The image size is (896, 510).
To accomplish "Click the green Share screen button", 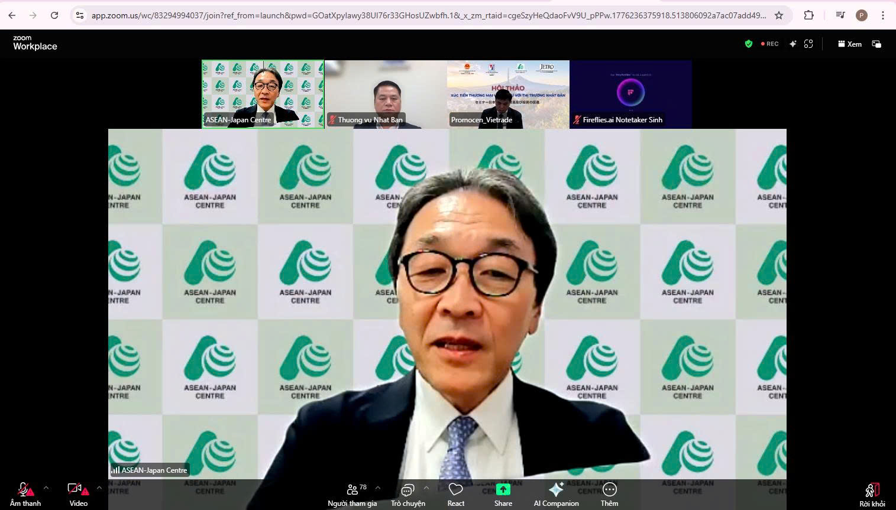I will click(503, 494).
